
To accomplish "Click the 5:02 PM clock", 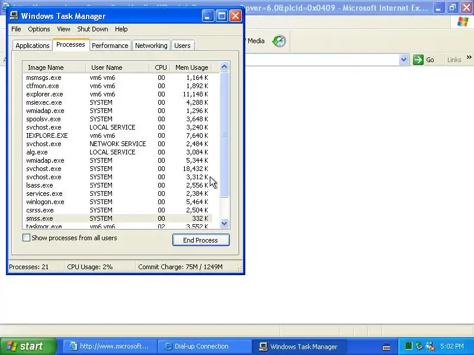I will pyautogui.click(x=451, y=346).
